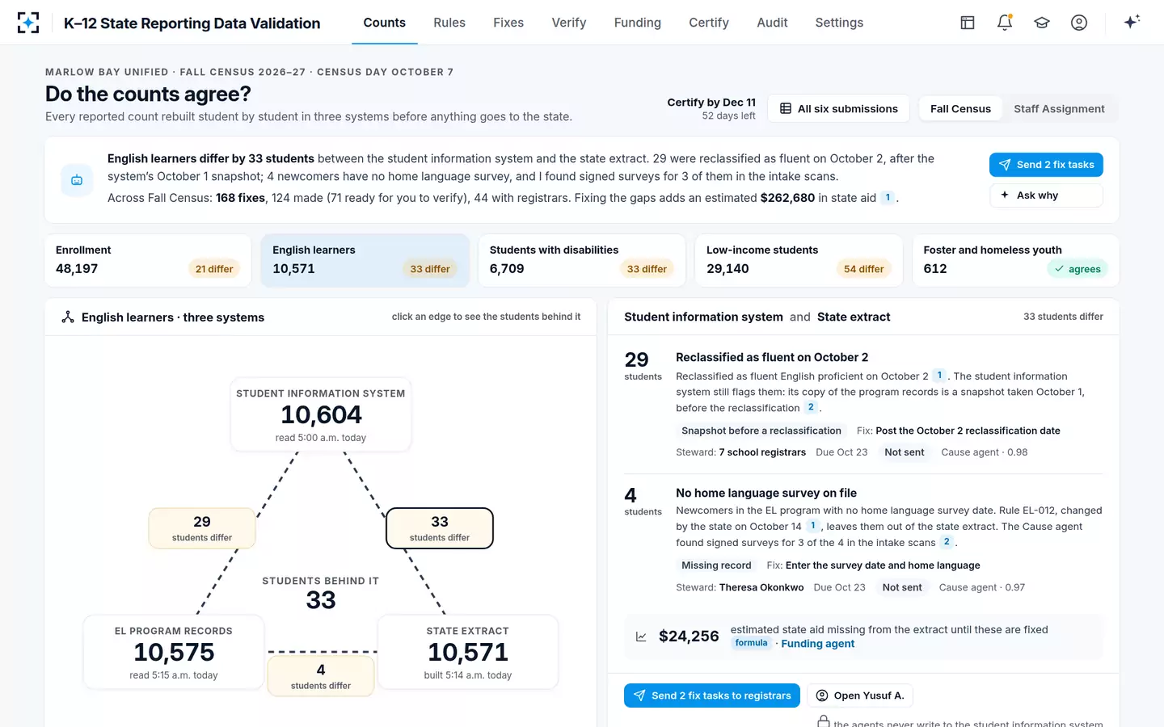Switch to the Certify tab
Viewport: 1164px width, 727px height.
click(x=709, y=23)
